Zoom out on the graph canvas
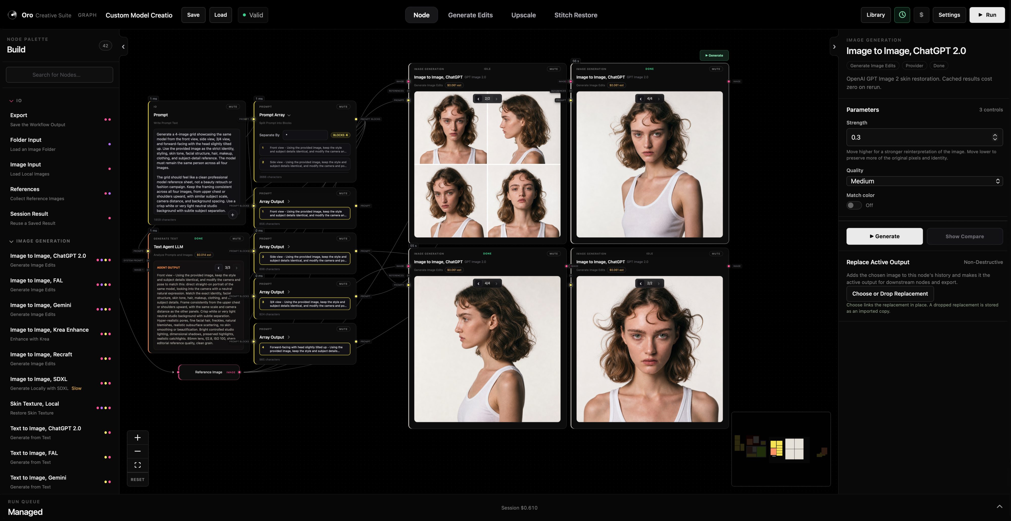1011x521 pixels. click(137, 451)
